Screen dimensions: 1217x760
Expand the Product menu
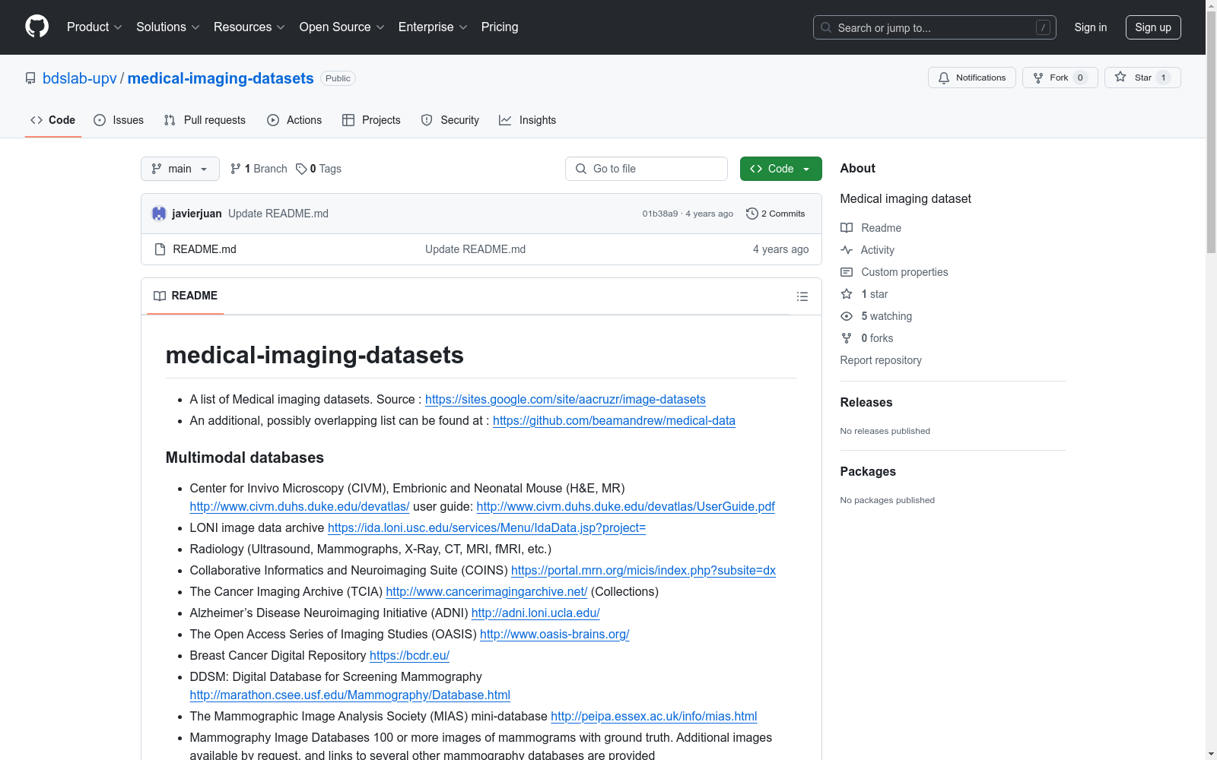click(x=94, y=27)
